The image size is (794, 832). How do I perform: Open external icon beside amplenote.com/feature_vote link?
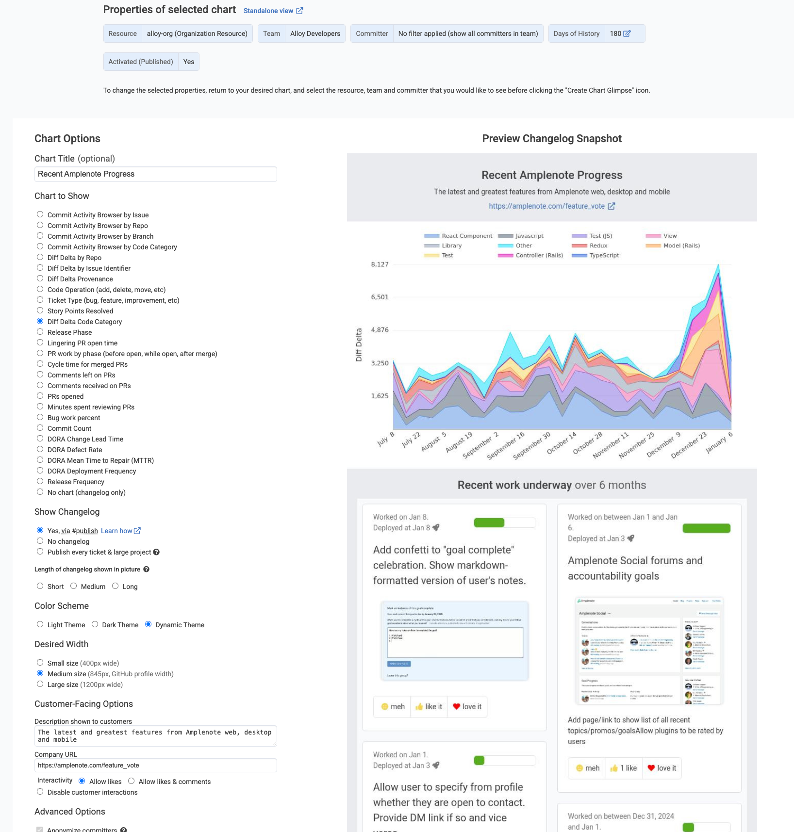612,206
